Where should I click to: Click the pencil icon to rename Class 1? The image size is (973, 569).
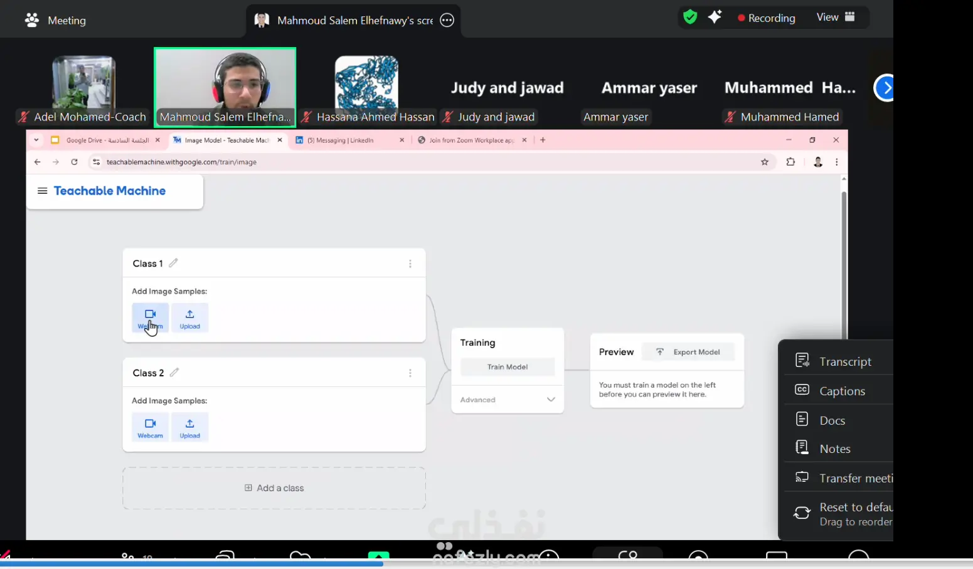(173, 263)
